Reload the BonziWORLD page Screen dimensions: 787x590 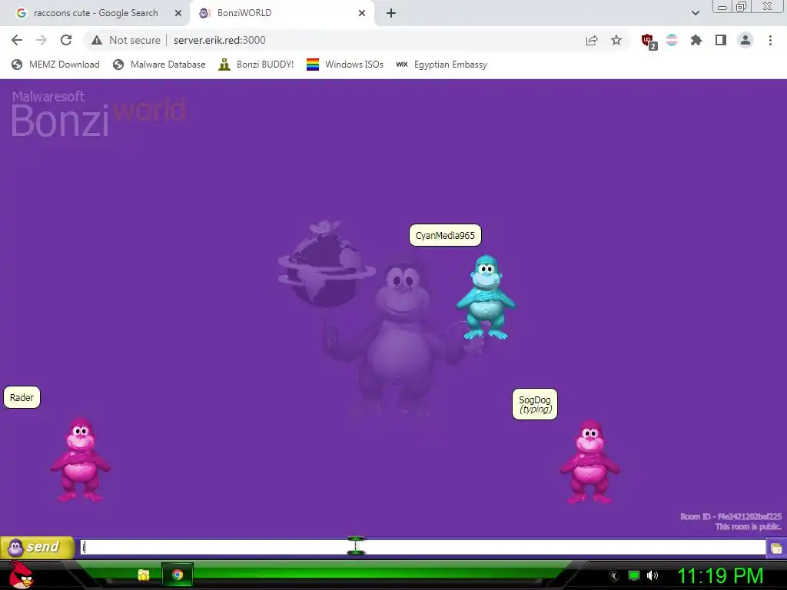66,40
